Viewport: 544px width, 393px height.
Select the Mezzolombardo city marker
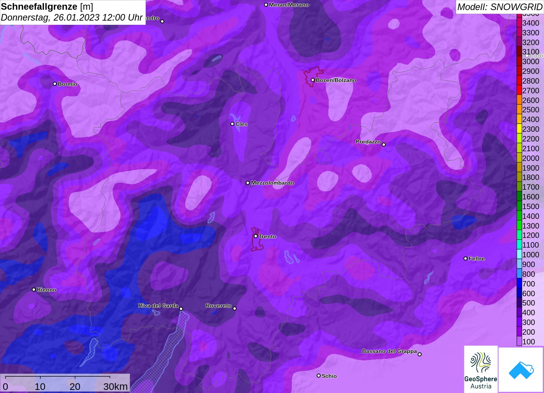point(248,183)
